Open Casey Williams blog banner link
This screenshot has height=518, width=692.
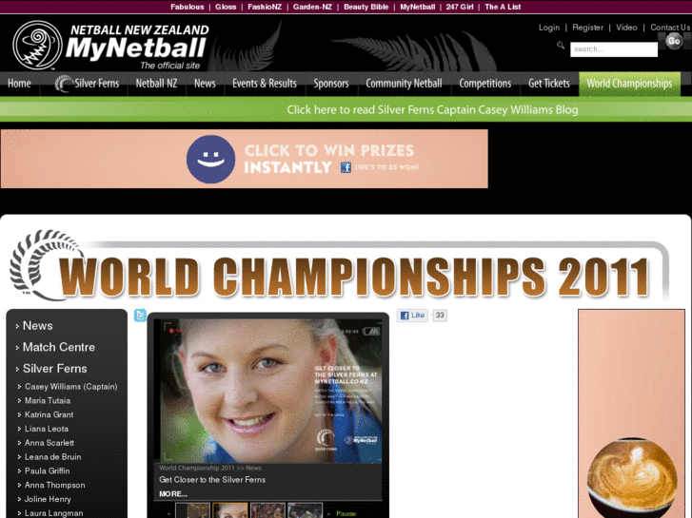432,109
